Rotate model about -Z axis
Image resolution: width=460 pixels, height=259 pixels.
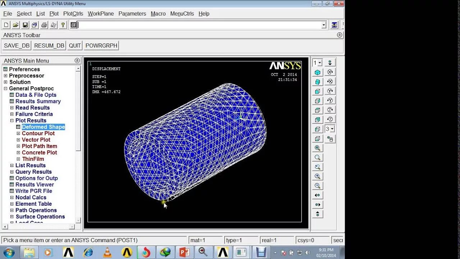click(x=330, y=119)
